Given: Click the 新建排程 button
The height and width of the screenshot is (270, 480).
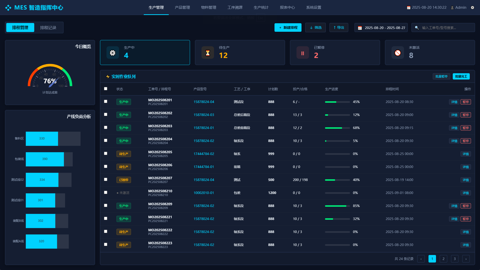Looking at the screenshot, I should (x=288, y=27).
